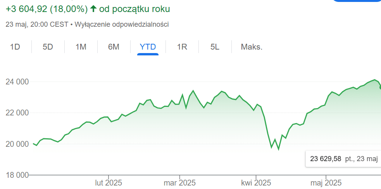Click the kwi 2025 axis label
Screen dimensions: 381x189
[256, 182]
